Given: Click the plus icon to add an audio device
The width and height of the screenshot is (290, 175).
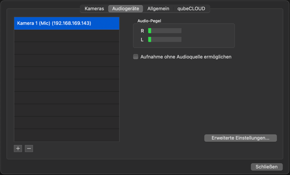Looking at the screenshot, I should pos(18,149).
